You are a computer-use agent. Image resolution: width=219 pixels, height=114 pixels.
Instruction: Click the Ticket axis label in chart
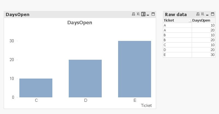[146, 106]
